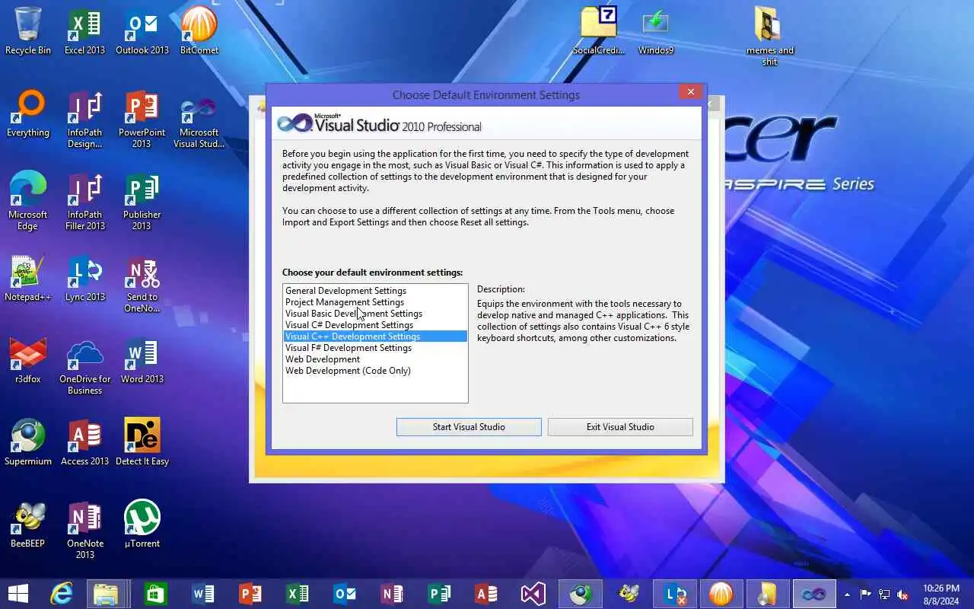Switch to the Visual Studio 2010 infinity taskbar icon
This screenshot has width=974, height=609.
813,594
